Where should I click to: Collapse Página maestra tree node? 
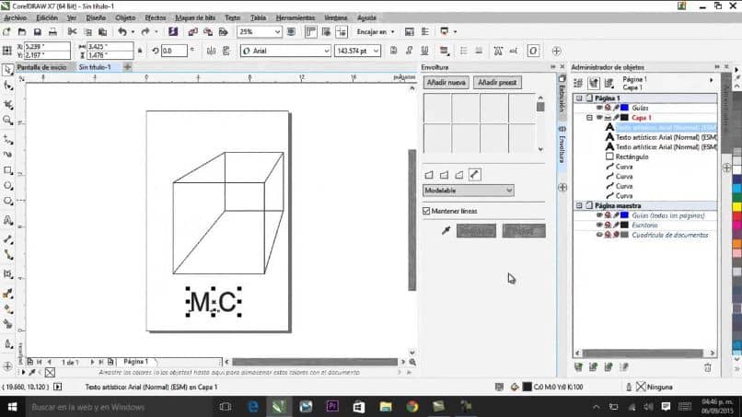tap(579, 205)
